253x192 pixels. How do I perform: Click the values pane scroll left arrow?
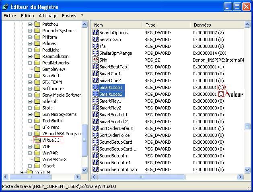(94, 177)
